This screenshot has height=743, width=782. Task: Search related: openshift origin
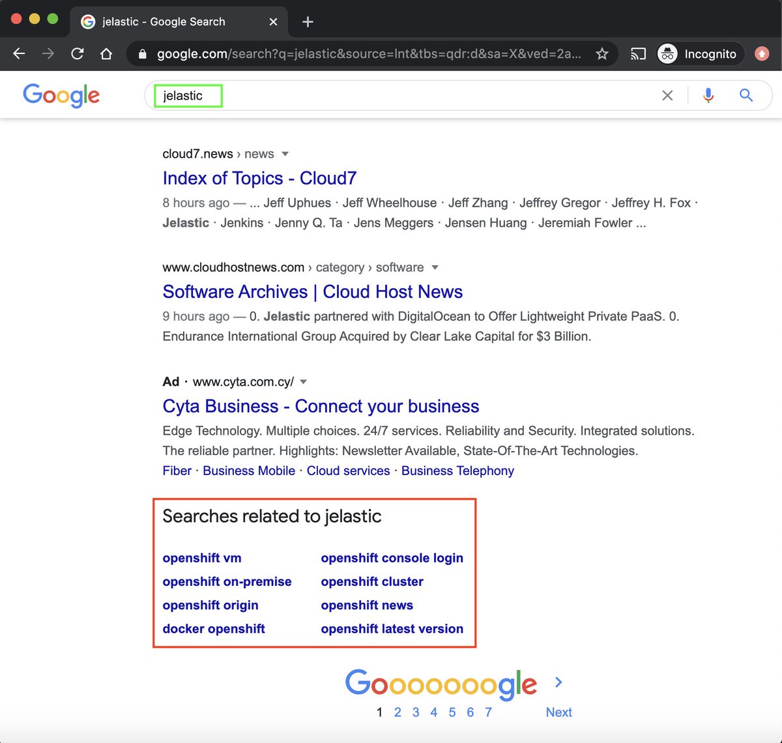pyautogui.click(x=210, y=605)
